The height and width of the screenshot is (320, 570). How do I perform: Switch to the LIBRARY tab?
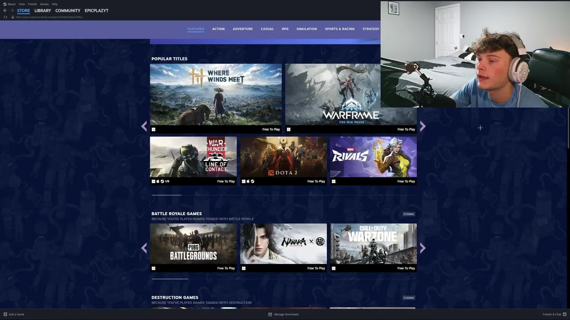[43, 11]
